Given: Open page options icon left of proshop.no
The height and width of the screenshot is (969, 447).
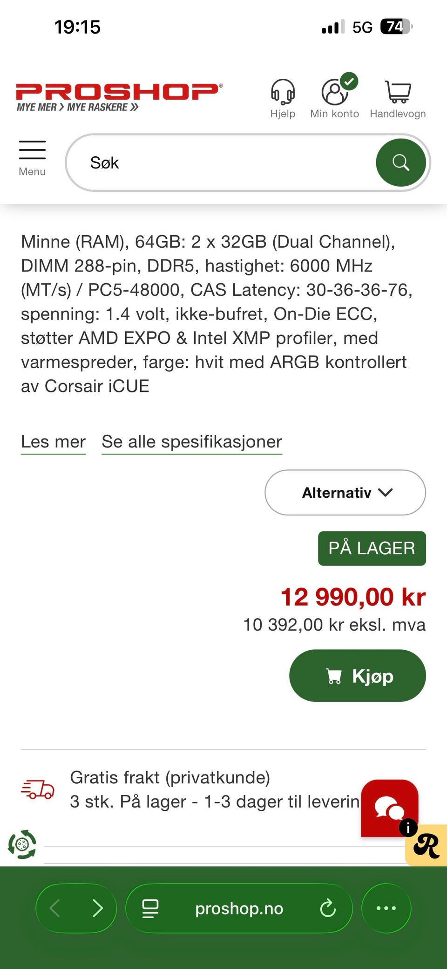Looking at the screenshot, I should pyautogui.click(x=150, y=908).
